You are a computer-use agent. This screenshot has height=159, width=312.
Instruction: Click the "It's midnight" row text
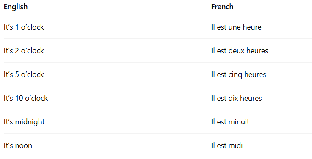[24, 122]
